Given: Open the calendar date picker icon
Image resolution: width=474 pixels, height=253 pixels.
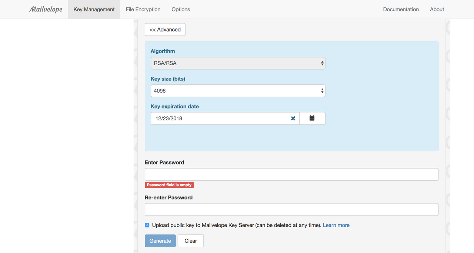Looking at the screenshot, I should [x=312, y=118].
